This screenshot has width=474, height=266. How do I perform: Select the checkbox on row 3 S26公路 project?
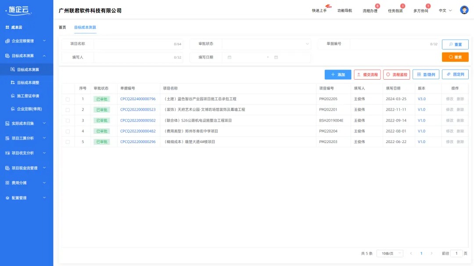click(68, 121)
